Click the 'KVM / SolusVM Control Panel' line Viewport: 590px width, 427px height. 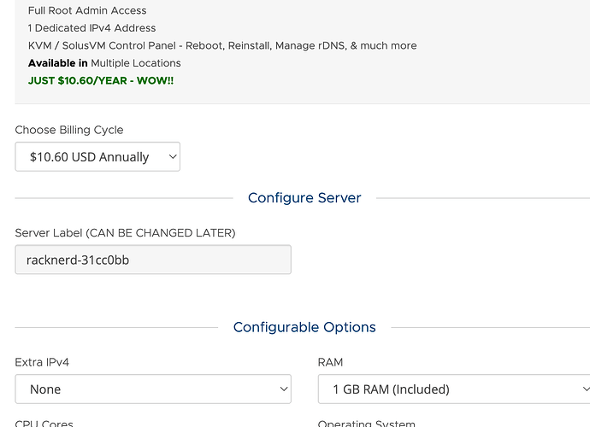pyautogui.click(x=222, y=45)
